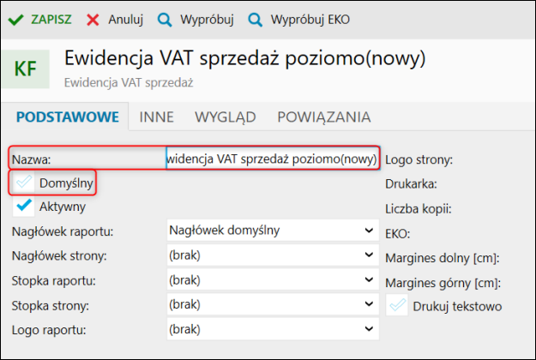This screenshot has width=536, height=360.
Task: Switch to the INNE tab
Action: 157,117
